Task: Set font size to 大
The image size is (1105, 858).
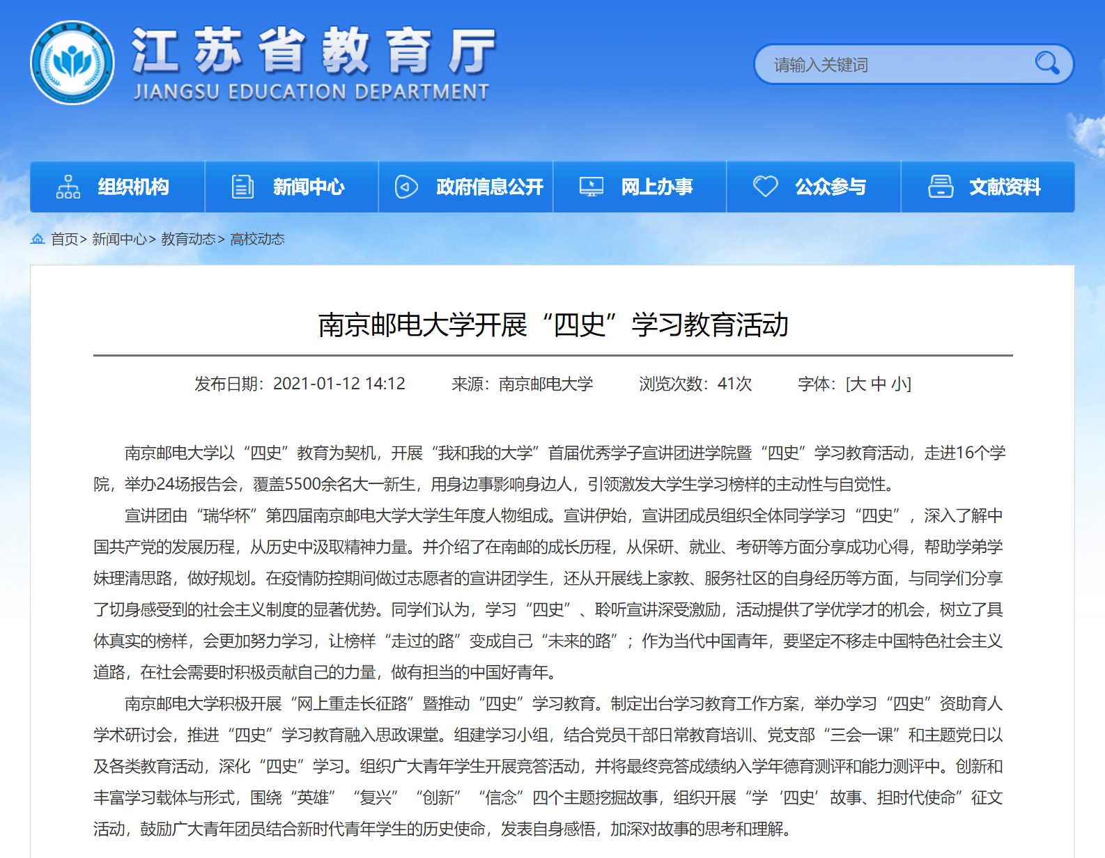Action: click(x=858, y=384)
